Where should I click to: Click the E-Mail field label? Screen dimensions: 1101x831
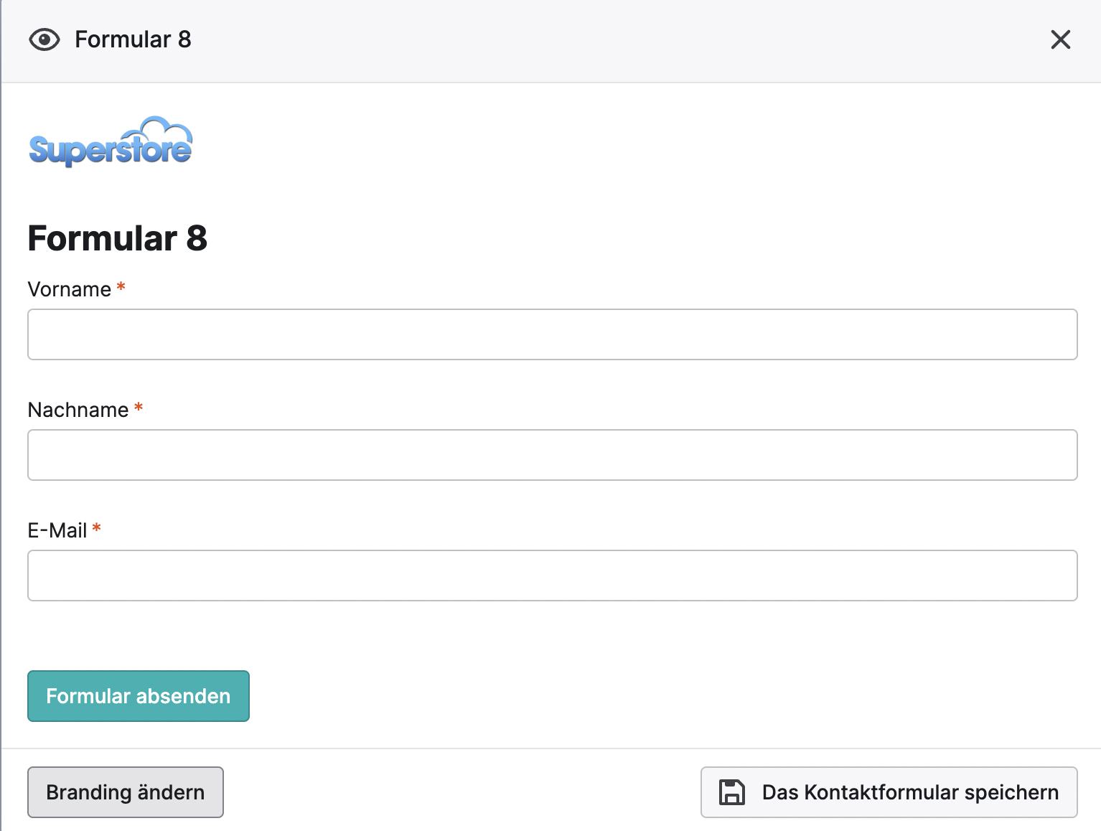click(x=57, y=530)
